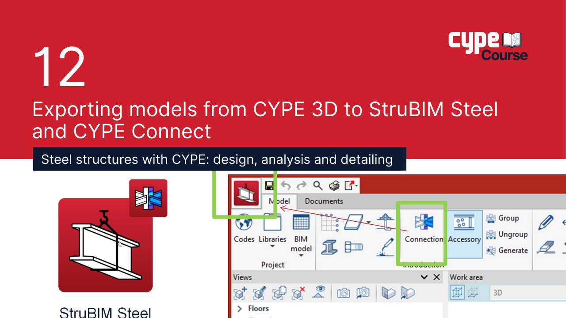
Task: Expand the Floors tree node
Action: pos(240,309)
